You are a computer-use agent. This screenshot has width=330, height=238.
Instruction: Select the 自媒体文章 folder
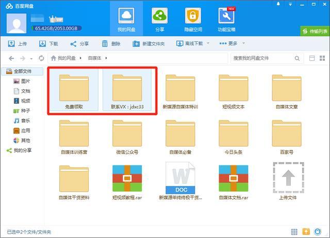pyautogui.click(x=287, y=92)
